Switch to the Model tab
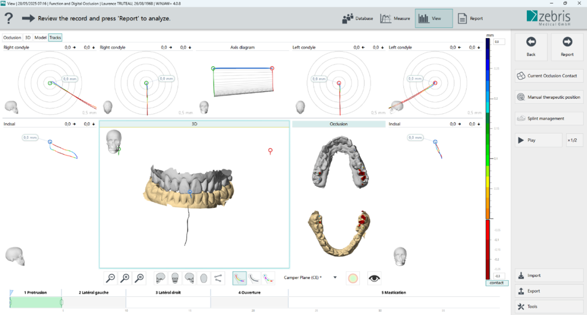 click(40, 38)
